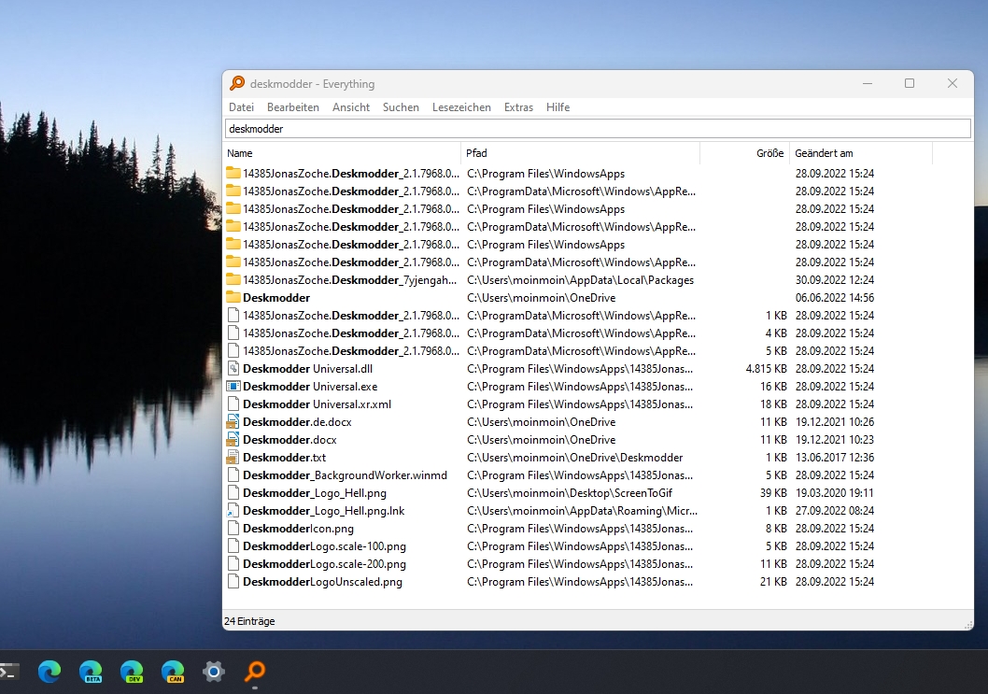The image size is (988, 694).
Task: Sort results by the Name column header
Action: (342, 153)
